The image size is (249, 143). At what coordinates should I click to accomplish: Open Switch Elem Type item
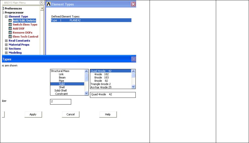coord(25,25)
